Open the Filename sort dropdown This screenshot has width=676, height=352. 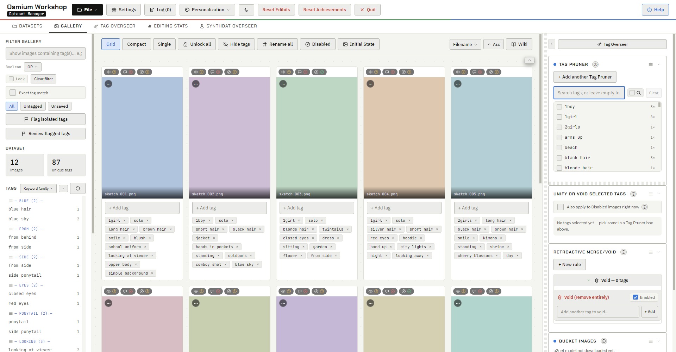coord(465,44)
